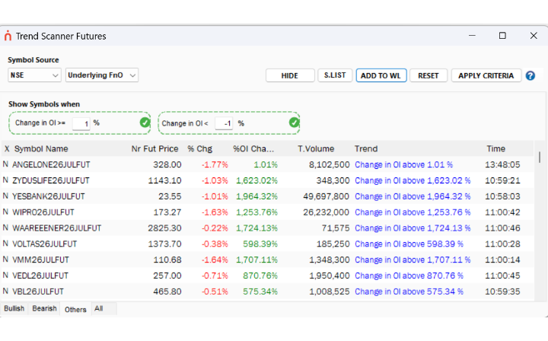Open the NSE exchange dropdown
The height and width of the screenshot is (341, 548).
[34, 75]
